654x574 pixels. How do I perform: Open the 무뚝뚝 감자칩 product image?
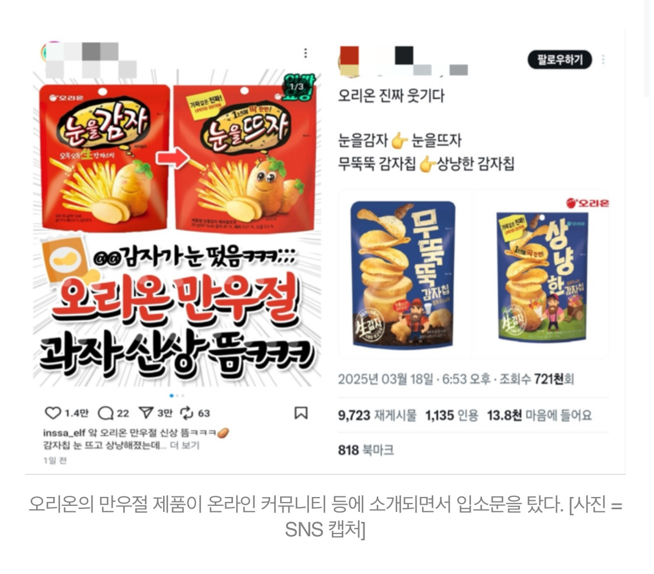[404, 274]
